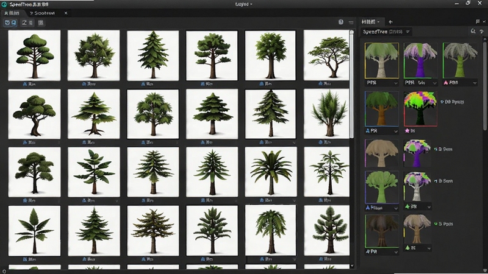488x274 pixels.
Task: Select the first blue-highlighted view icon in the toolbar
Action: click(7, 23)
